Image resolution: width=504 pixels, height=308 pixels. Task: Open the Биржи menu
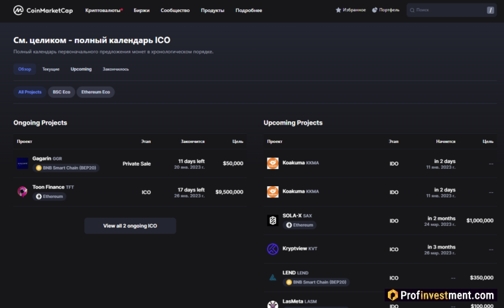pos(141,11)
